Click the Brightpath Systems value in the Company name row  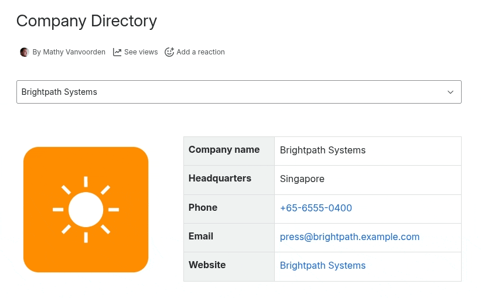322,150
